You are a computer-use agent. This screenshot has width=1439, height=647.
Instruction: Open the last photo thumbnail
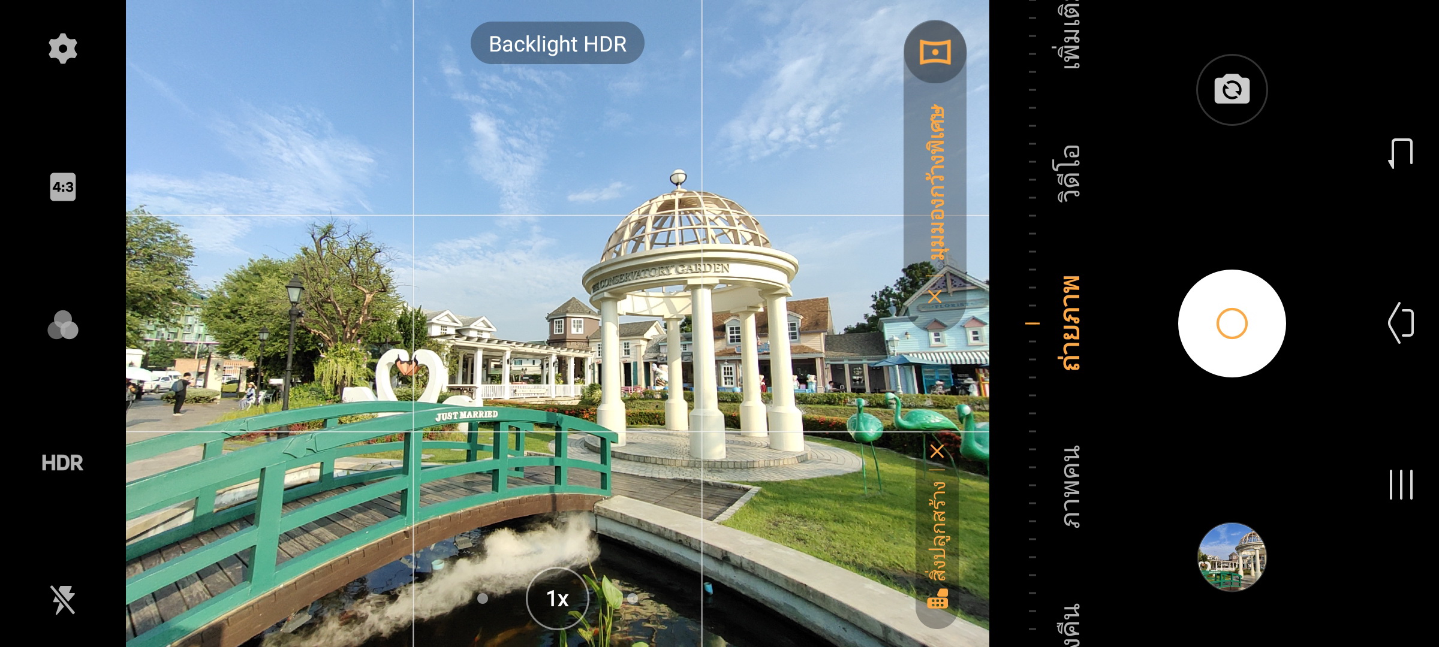[x=1232, y=557]
